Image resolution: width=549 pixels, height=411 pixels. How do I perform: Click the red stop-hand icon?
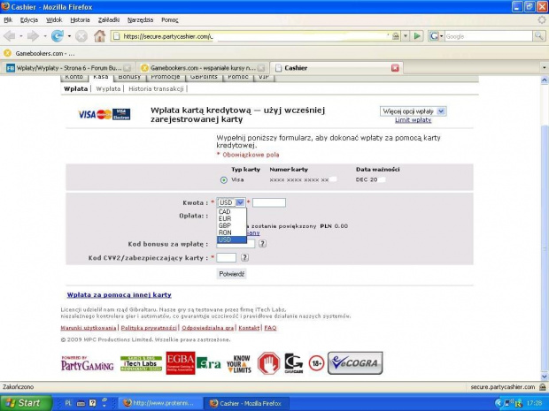(268, 363)
